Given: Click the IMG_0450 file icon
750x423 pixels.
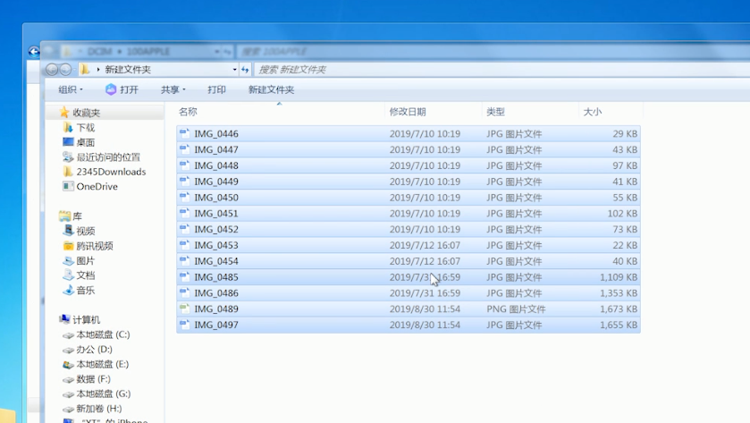Looking at the screenshot, I should pyautogui.click(x=185, y=197).
